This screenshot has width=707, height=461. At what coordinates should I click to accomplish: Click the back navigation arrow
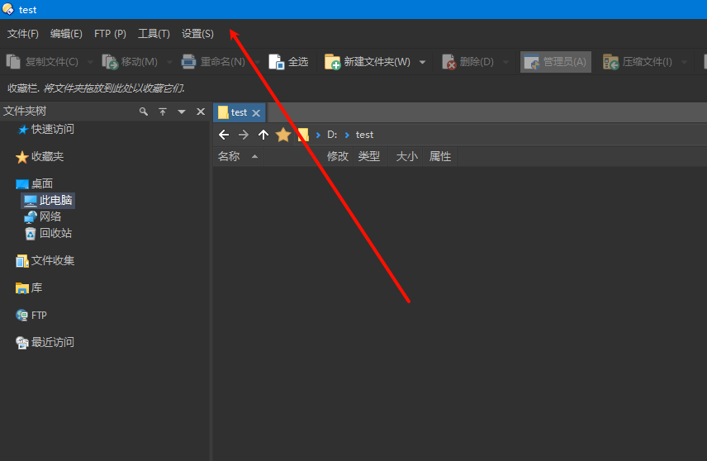[224, 135]
